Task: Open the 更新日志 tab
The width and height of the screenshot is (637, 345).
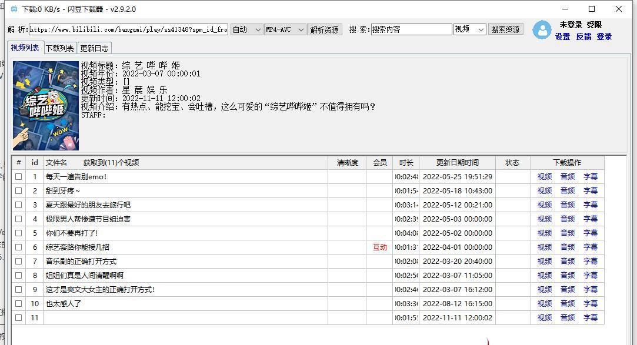Action: 94,49
